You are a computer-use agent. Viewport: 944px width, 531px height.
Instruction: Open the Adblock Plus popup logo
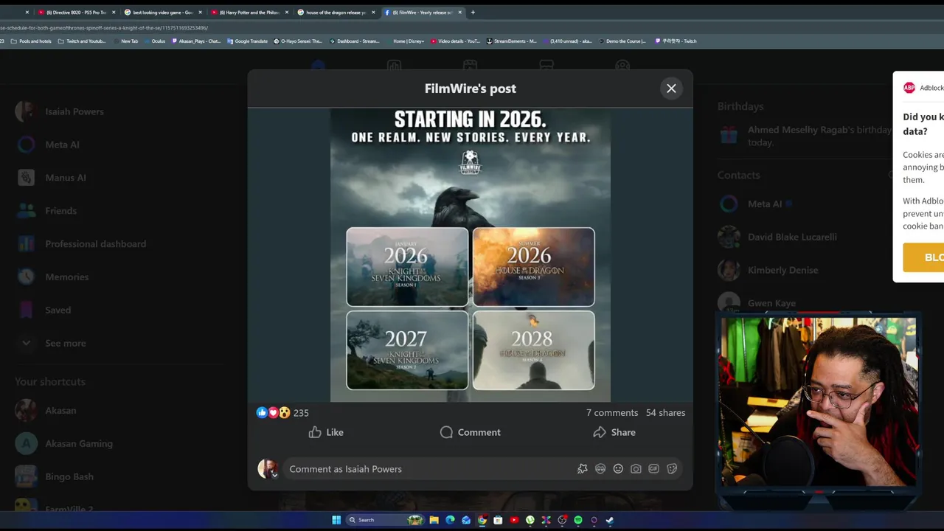(909, 88)
